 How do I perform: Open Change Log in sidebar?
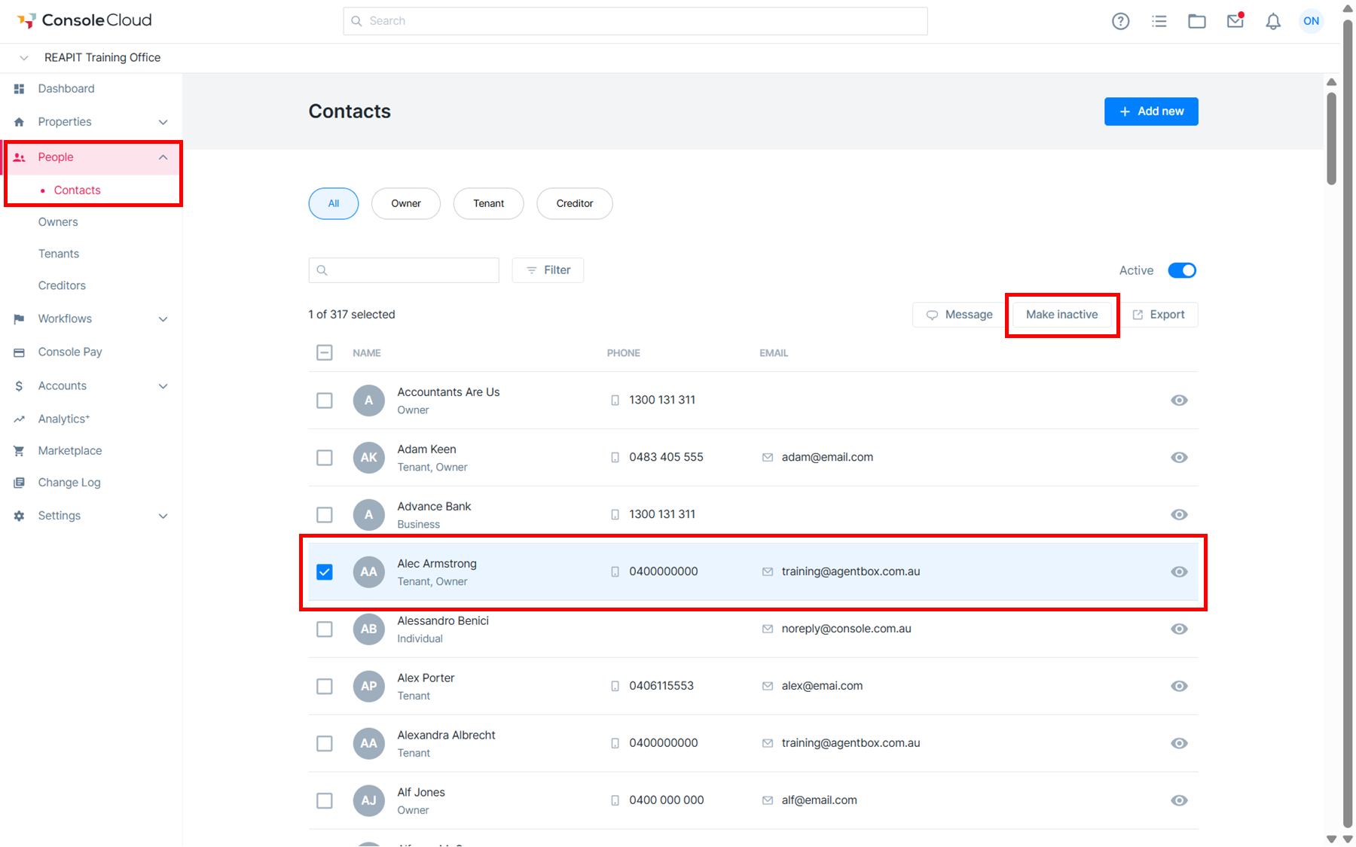69,483
